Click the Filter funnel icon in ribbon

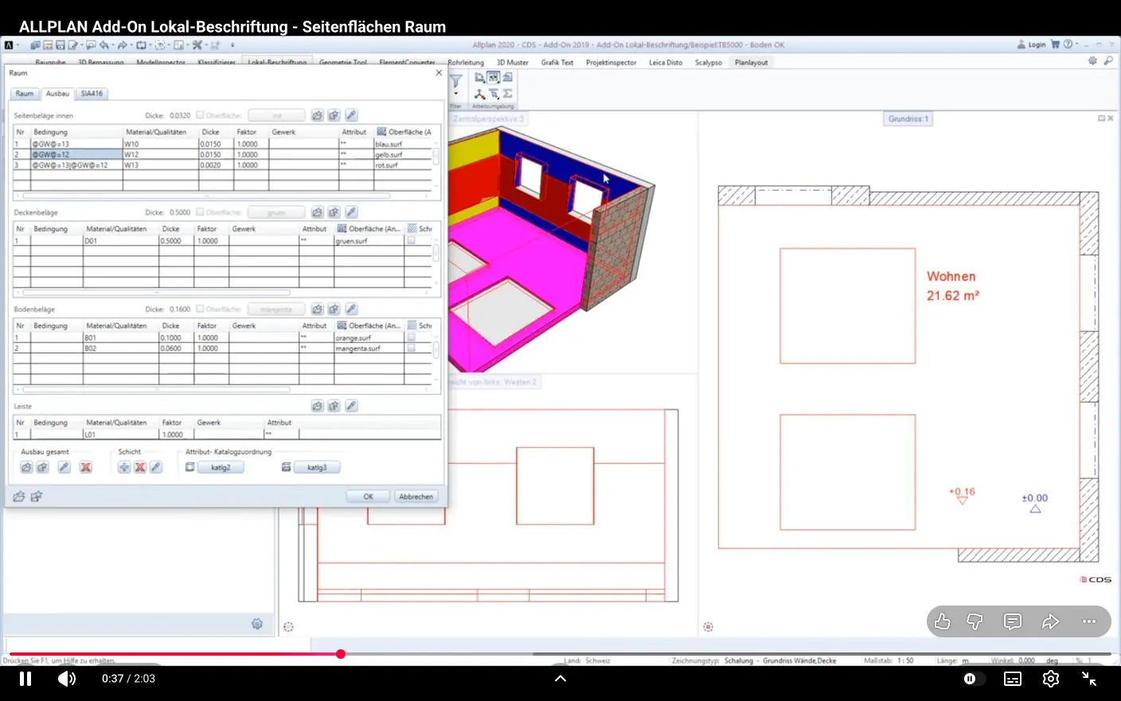(x=456, y=80)
